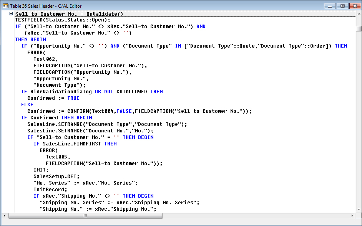This screenshot has width=362, height=226.
Task: Click the first 'ERROR(' line under Opportunity check
Action: pyautogui.click(x=37, y=53)
